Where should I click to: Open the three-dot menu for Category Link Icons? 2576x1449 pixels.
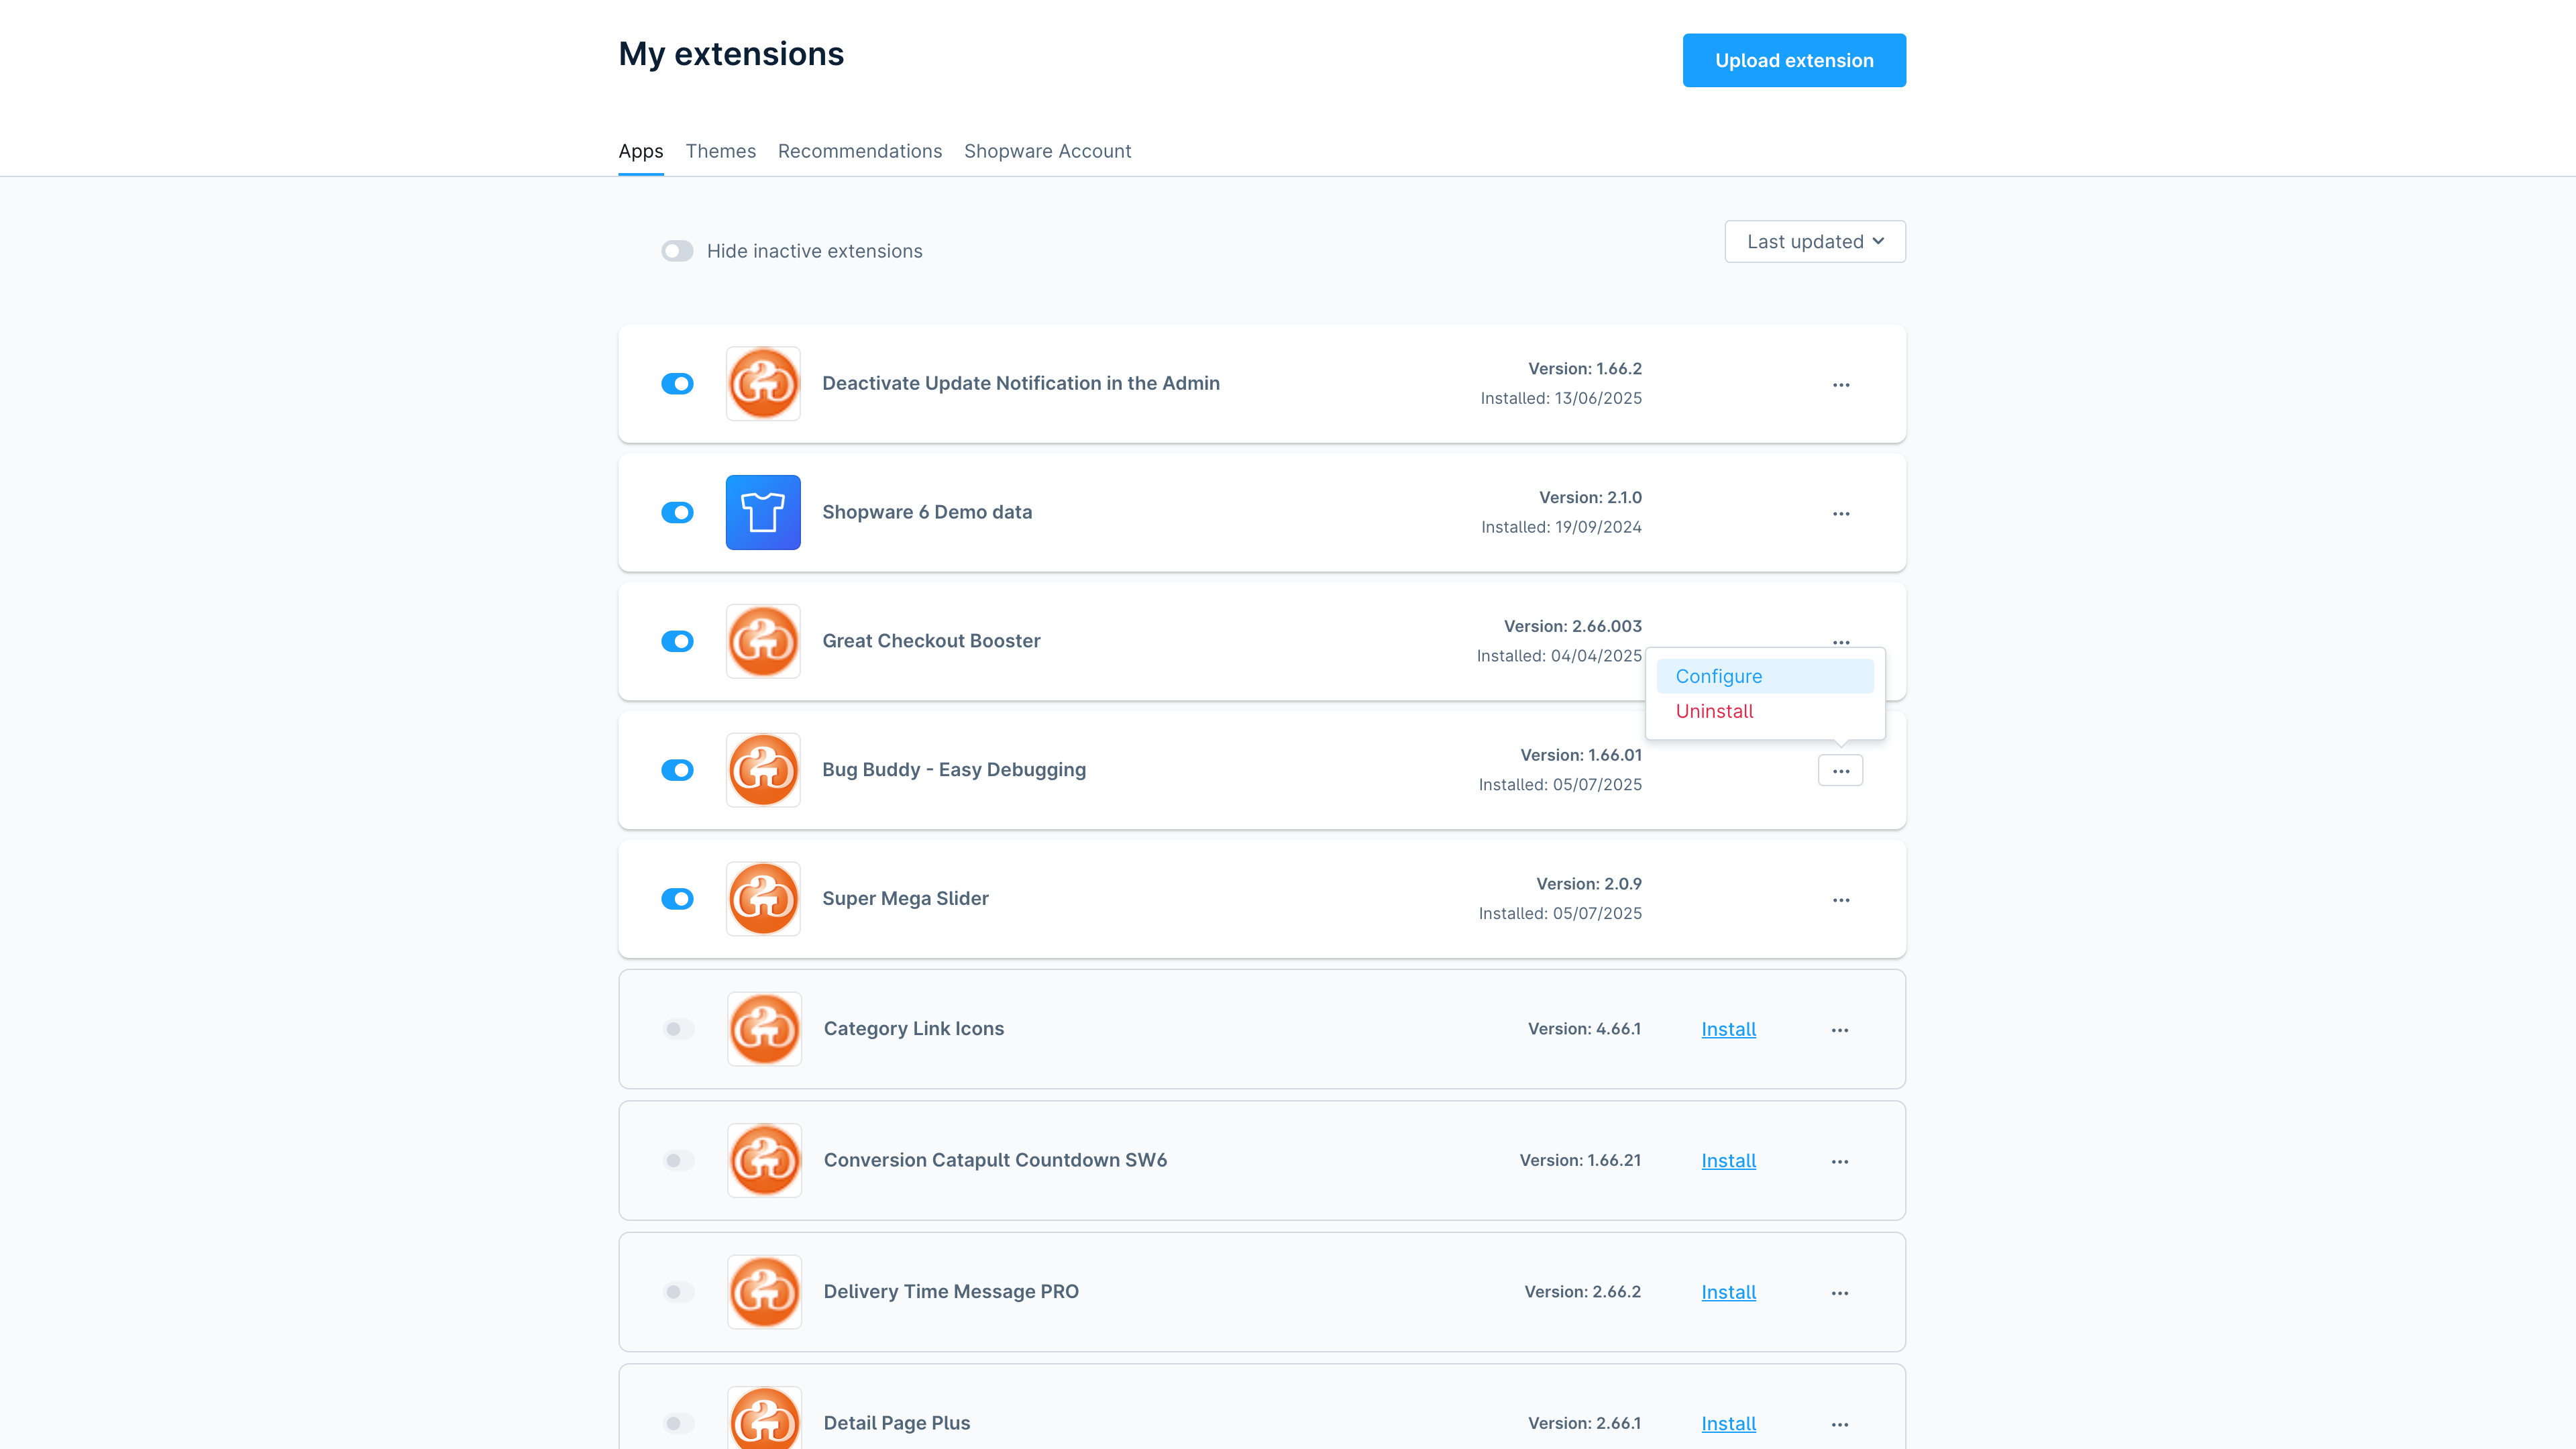(1839, 1030)
